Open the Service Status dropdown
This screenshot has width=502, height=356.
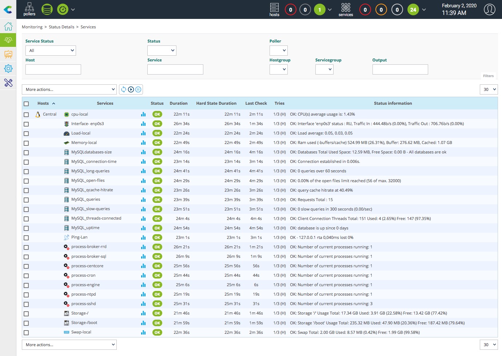pos(51,51)
